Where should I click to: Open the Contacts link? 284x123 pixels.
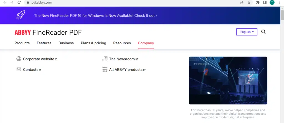click(x=32, y=70)
